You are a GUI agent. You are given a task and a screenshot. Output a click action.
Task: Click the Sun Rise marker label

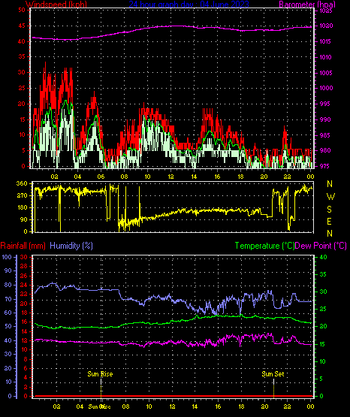pyautogui.click(x=100, y=374)
